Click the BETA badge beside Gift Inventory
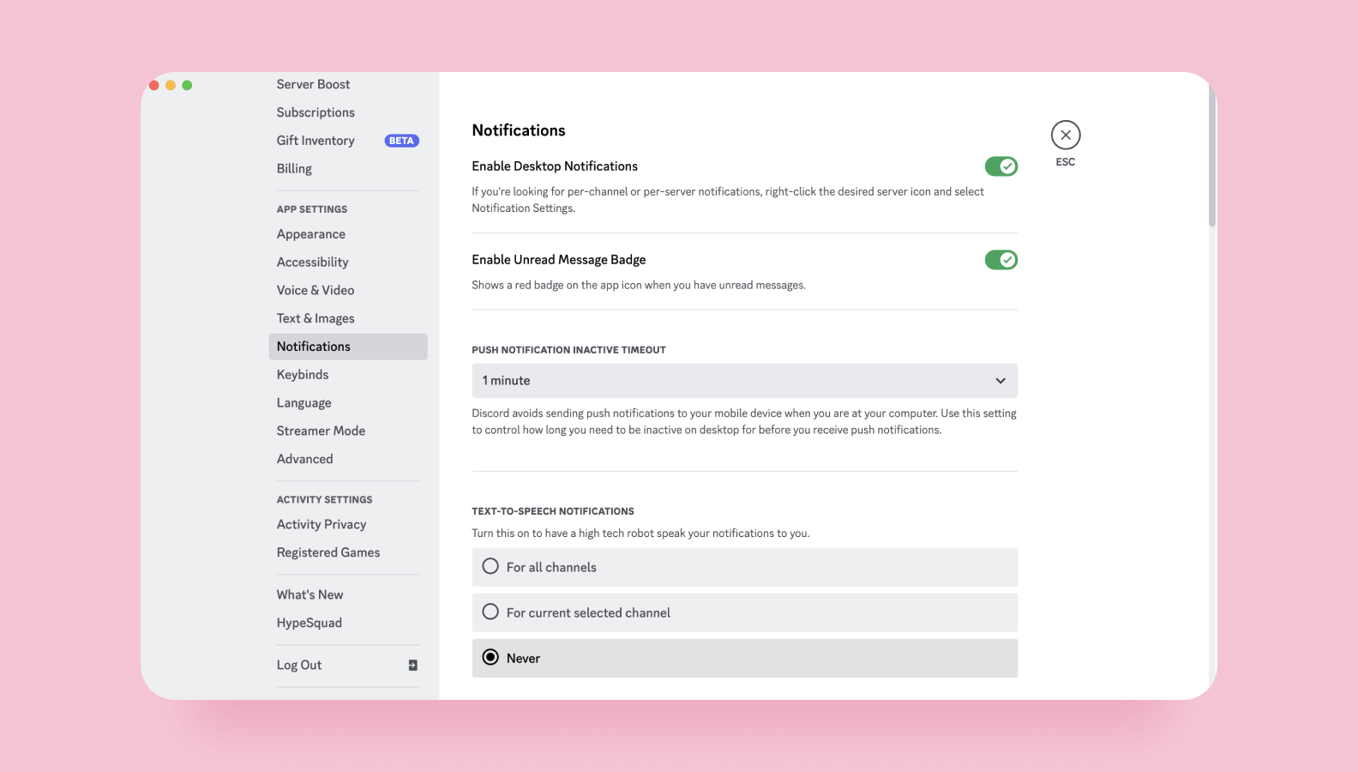Image resolution: width=1358 pixels, height=772 pixels. pos(401,141)
